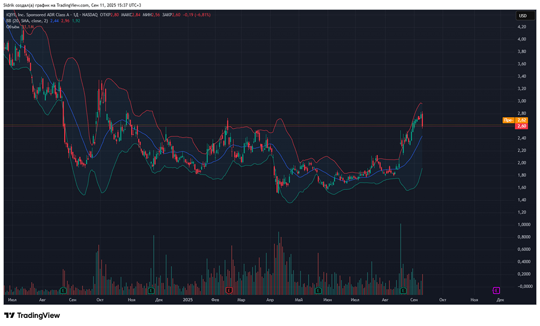
Task: Click the green earnings E marker left of Дек 2024
Action: [x=151, y=290]
